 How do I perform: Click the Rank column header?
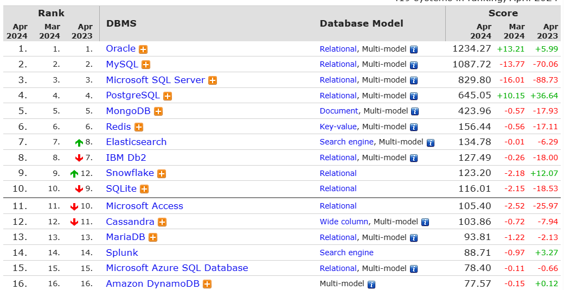(x=51, y=14)
